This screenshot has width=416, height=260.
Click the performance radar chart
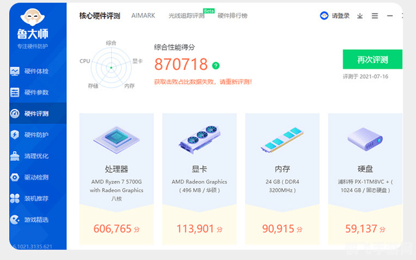[111, 67]
